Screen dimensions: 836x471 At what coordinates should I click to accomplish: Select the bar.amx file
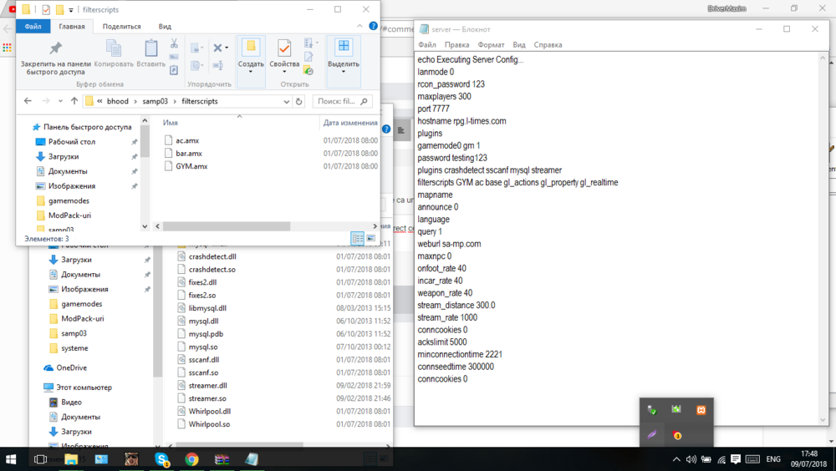click(x=189, y=154)
